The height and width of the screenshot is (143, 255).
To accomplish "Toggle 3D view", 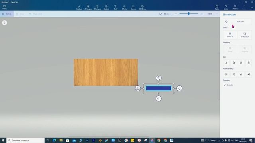I will click(x=165, y=14).
